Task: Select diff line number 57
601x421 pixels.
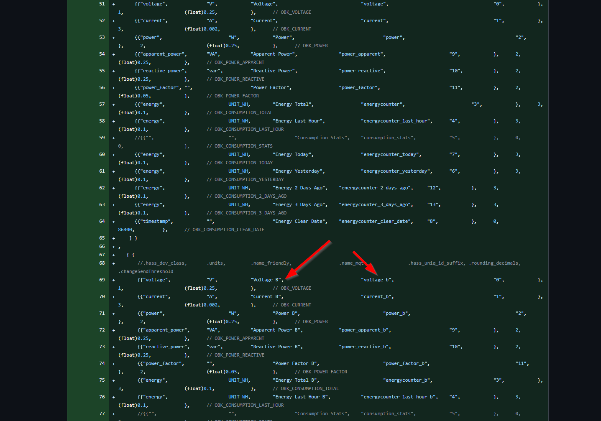Action: (102, 104)
